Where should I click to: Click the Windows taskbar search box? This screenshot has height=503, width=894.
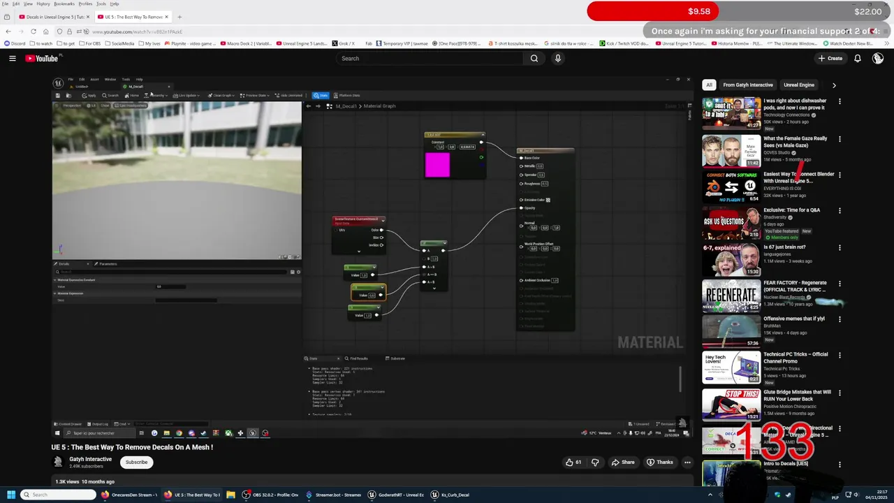[58, 495]
